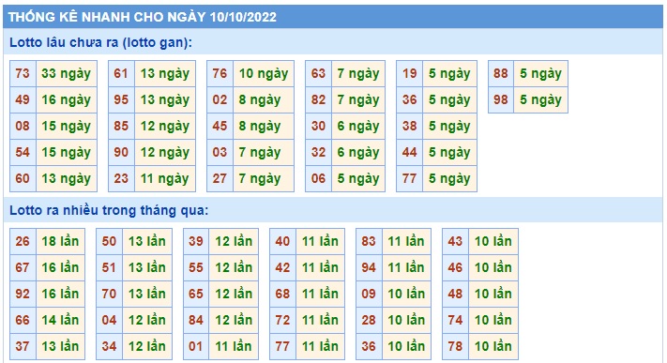Screen dimensions: 667x363
Task: Click lotto number 70
Action: tap(110, 295)
